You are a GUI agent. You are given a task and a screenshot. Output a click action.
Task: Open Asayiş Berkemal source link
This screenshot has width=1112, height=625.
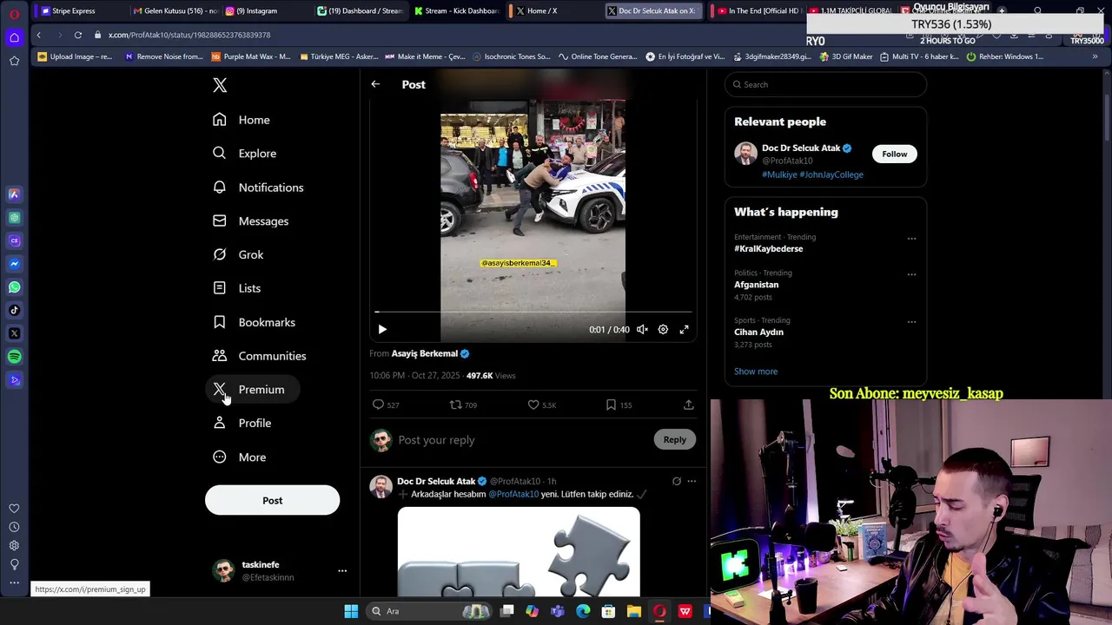pos(424,354)
